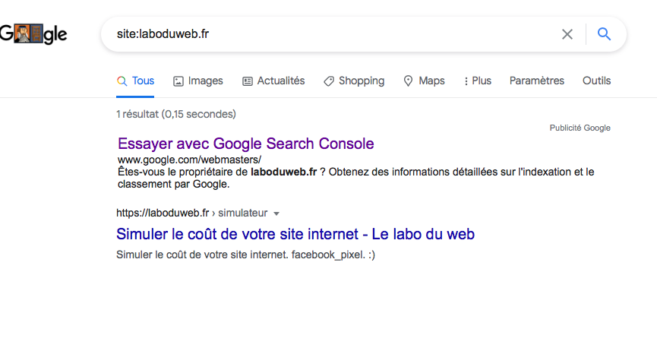
Task: Open the Paramètres menu
Action: click(x=537, y=81)
